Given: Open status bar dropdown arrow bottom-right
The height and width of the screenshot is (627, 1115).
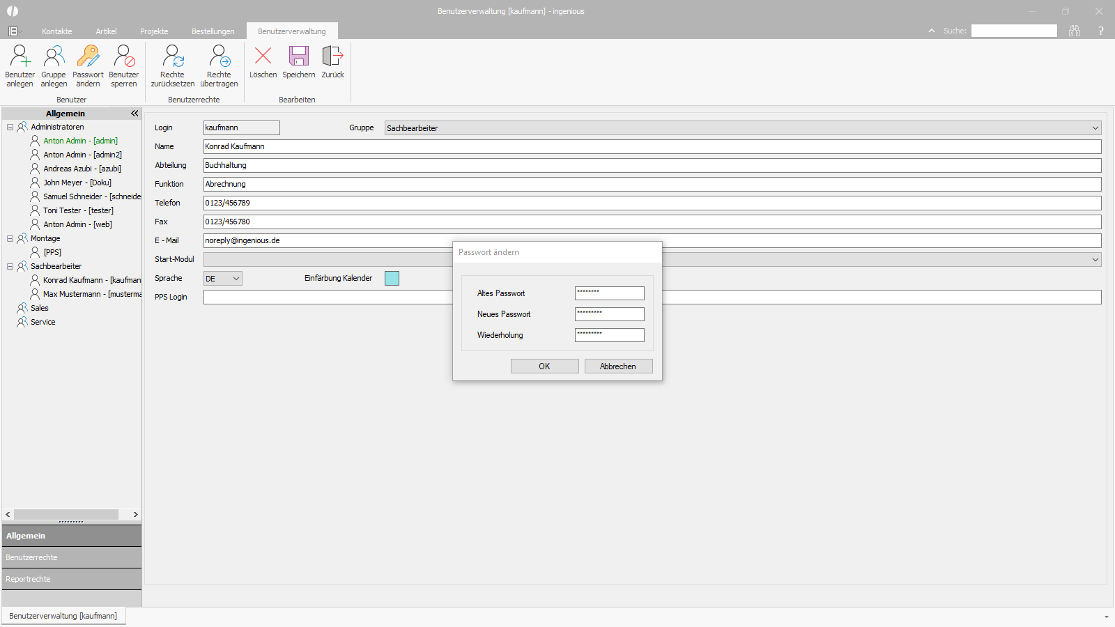Looking at the screenshot, I should tap(1107, 617).
